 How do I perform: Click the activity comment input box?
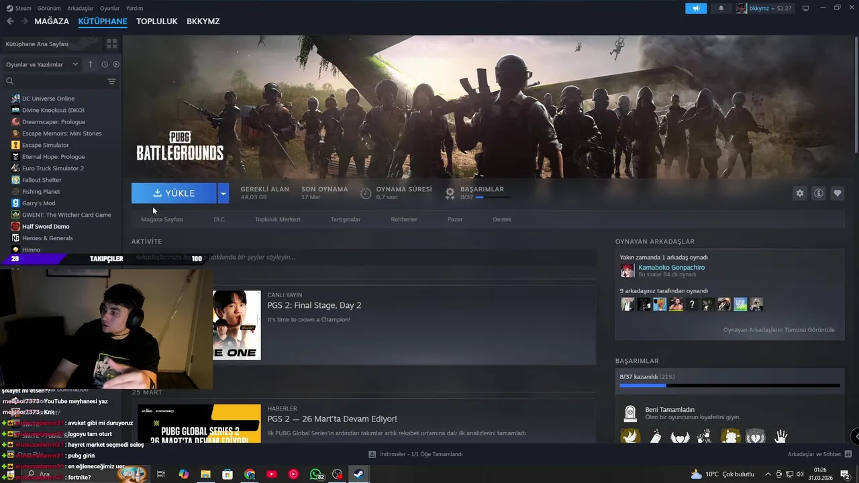click(363, 257)
